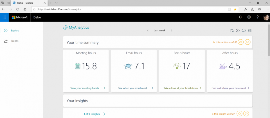The image size is (270, 118).
Task: Click the page vertical scrollbar thumb
Action: tap(269, 40)
